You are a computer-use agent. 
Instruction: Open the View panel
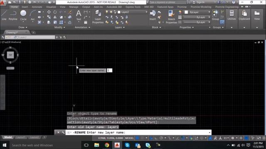coord(257,15)
